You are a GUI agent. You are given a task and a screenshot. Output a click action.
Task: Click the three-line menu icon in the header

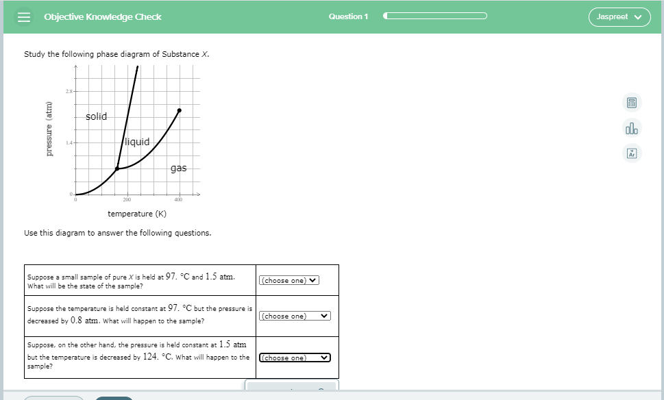(x=23, y=16)
